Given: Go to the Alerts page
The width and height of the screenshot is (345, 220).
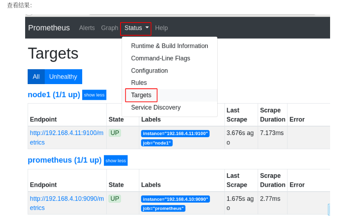Looking at the screenshot, I should 87,28.
